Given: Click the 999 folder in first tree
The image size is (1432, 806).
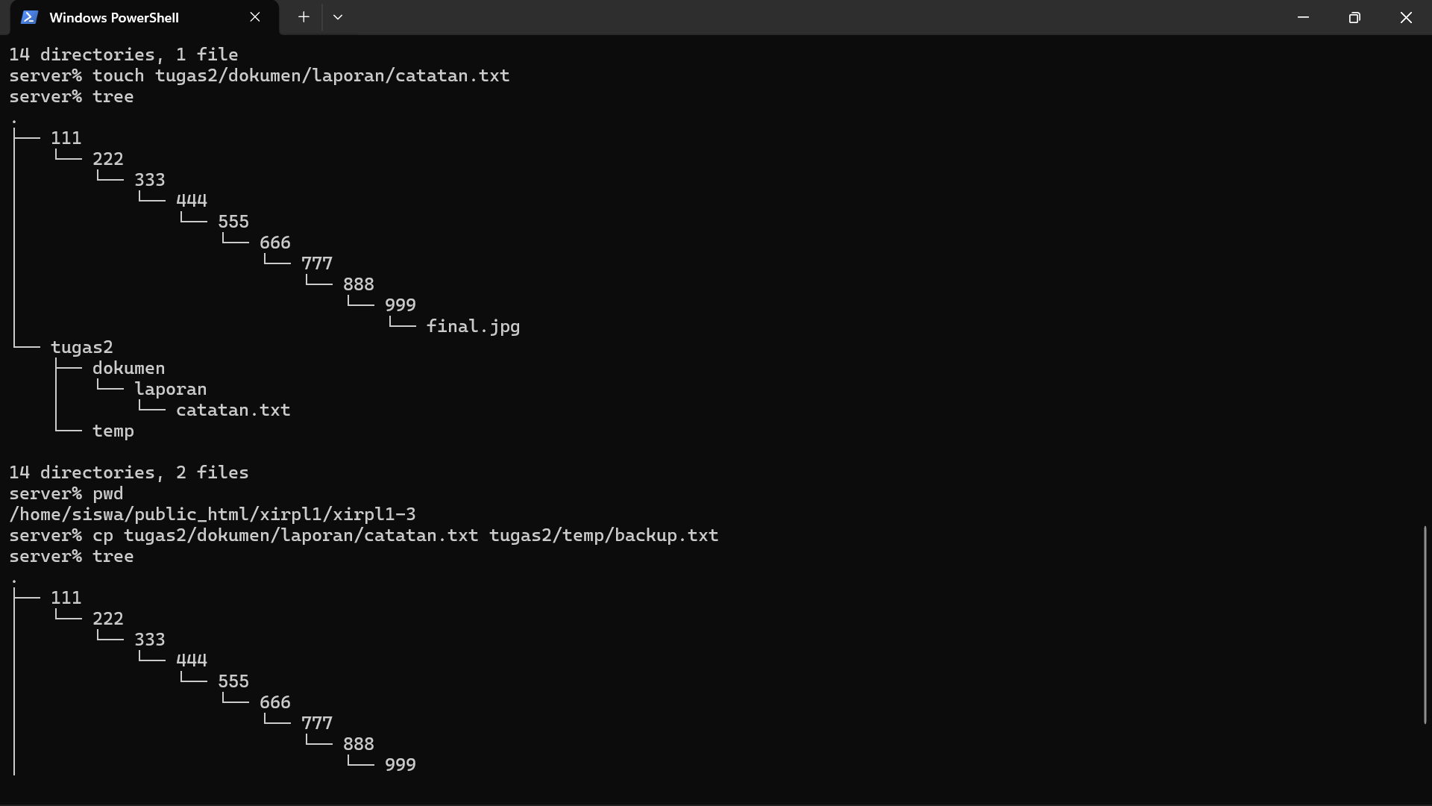Looking at the screenshot, I should (400, 305).
